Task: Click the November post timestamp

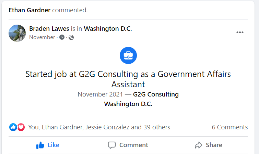Action: (x=42, y=37)
